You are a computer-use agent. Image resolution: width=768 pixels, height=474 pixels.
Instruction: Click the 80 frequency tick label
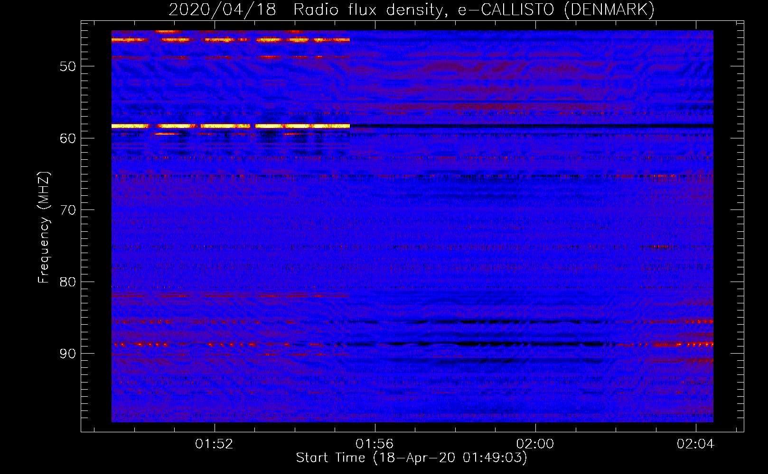[x=68, y=282]
